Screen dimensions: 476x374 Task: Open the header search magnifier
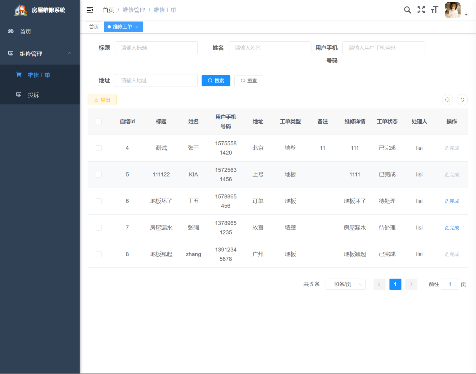pyautogui.click(x=407, y=10)
